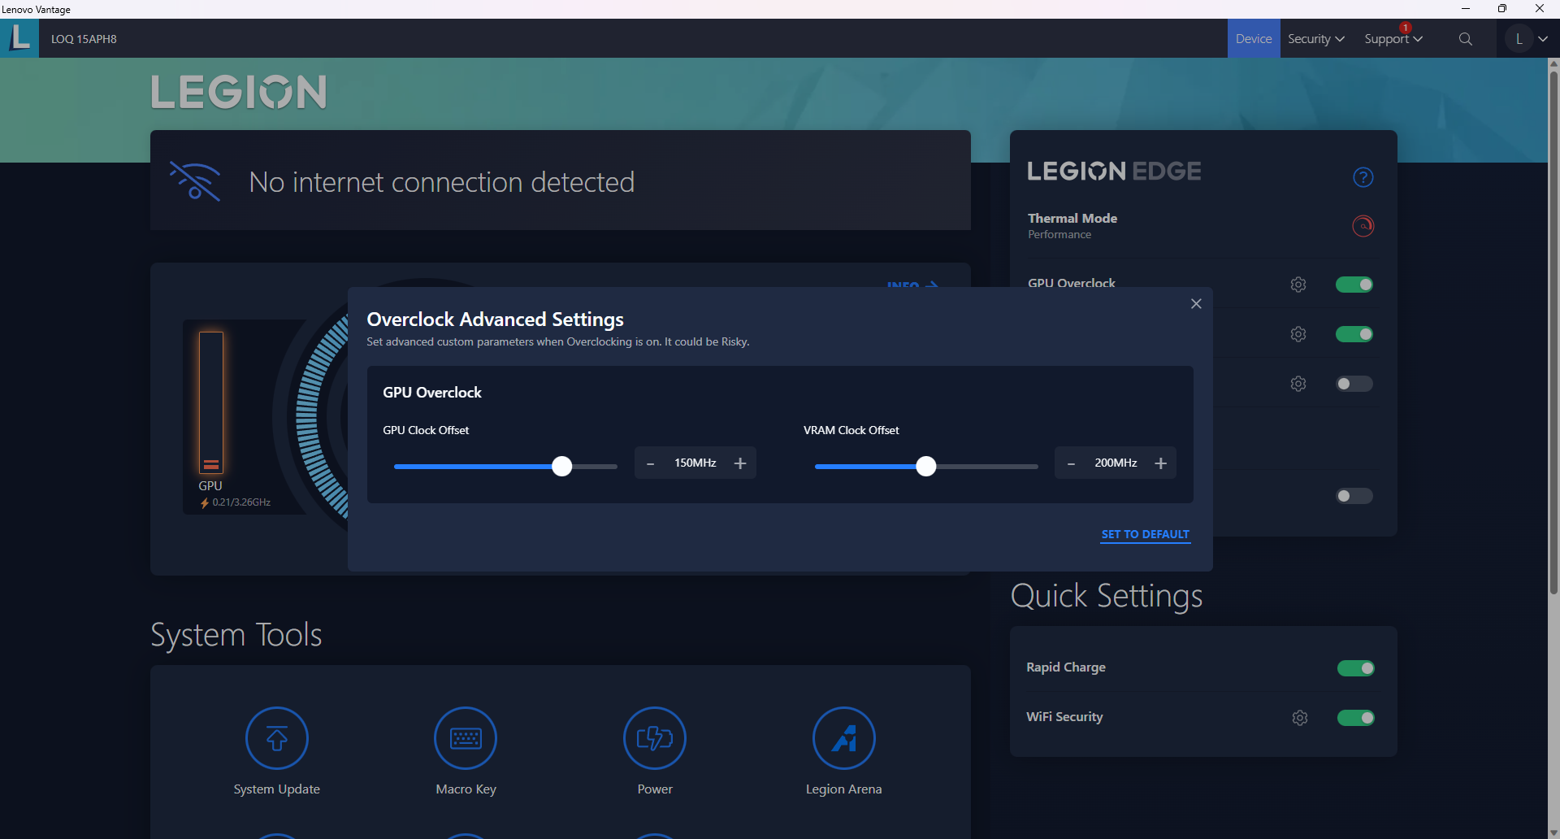Open GPU Overclock gear settings
1560x839 pixels.
tap(1298, 285)
